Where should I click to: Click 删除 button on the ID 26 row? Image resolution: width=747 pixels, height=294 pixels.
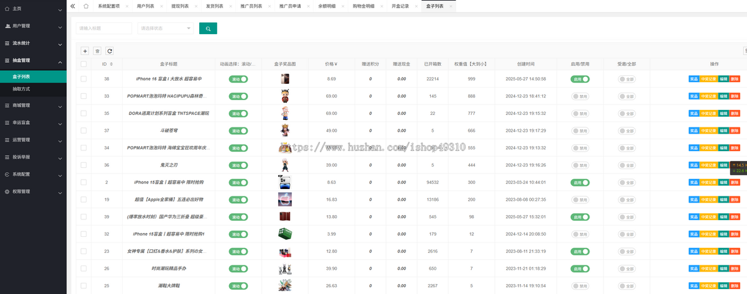tap(735, 269)
